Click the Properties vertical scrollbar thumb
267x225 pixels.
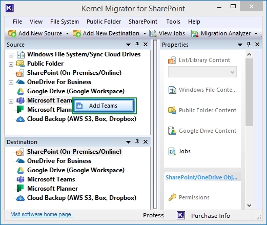pyautogui.click(x=249, y=92)
